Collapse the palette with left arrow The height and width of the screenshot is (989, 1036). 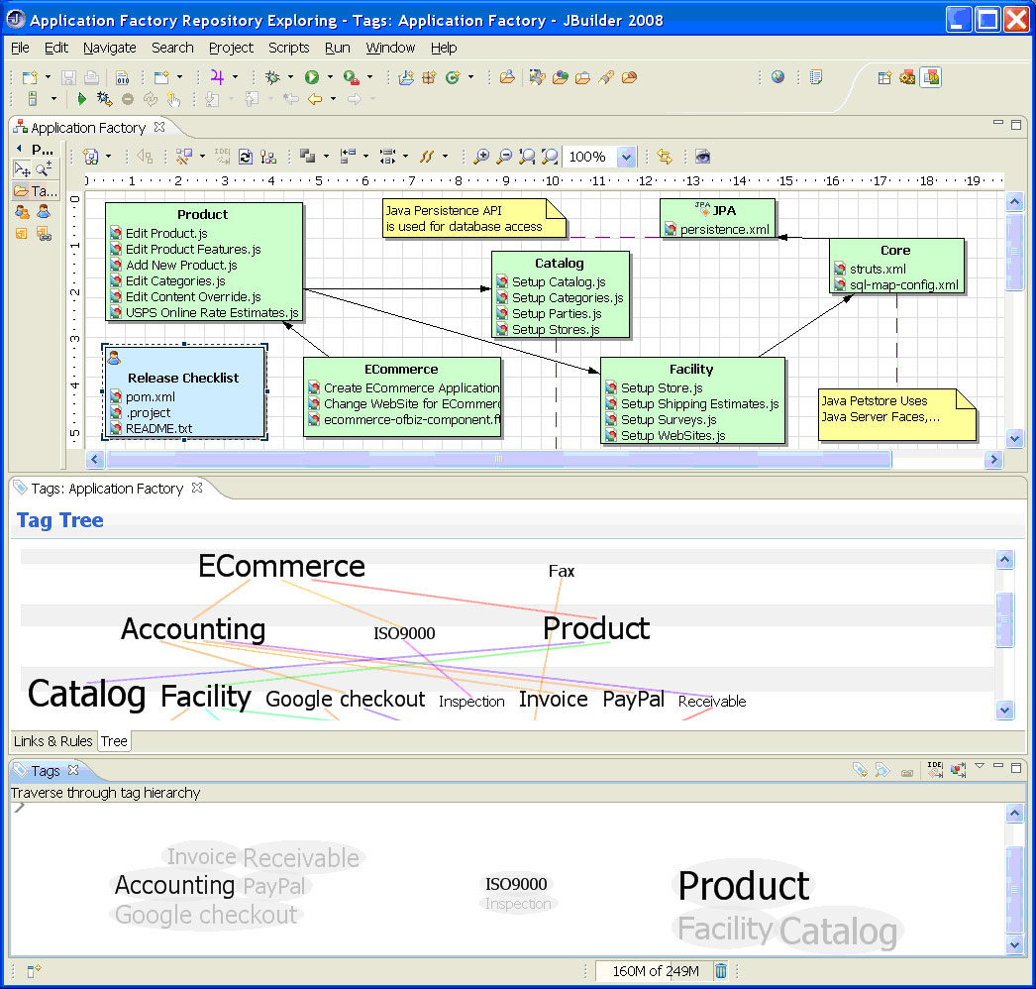19,148
